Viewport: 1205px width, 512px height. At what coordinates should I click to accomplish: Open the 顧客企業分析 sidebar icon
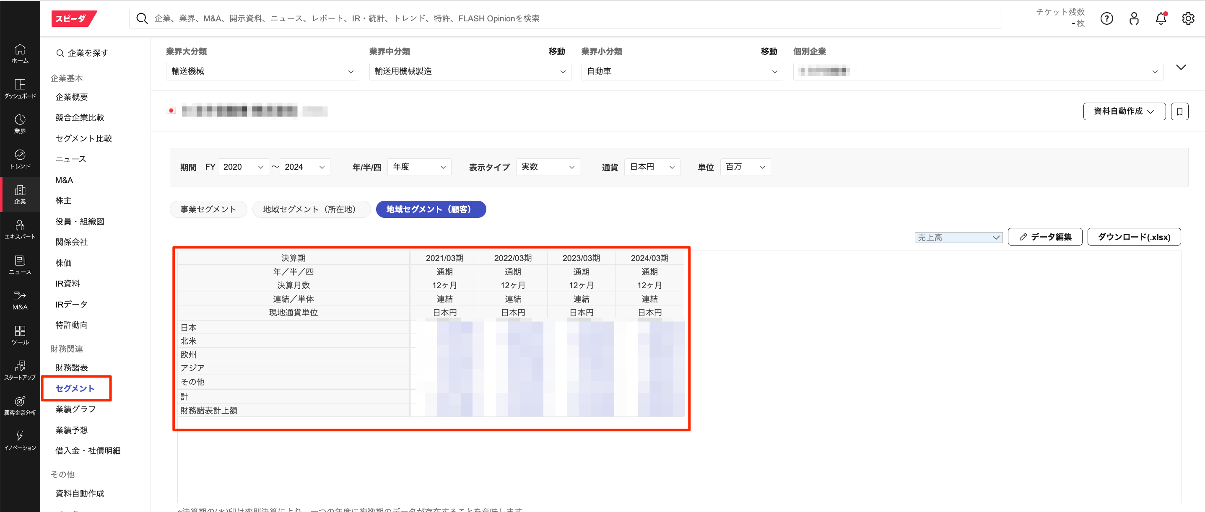tap(20, 406)
